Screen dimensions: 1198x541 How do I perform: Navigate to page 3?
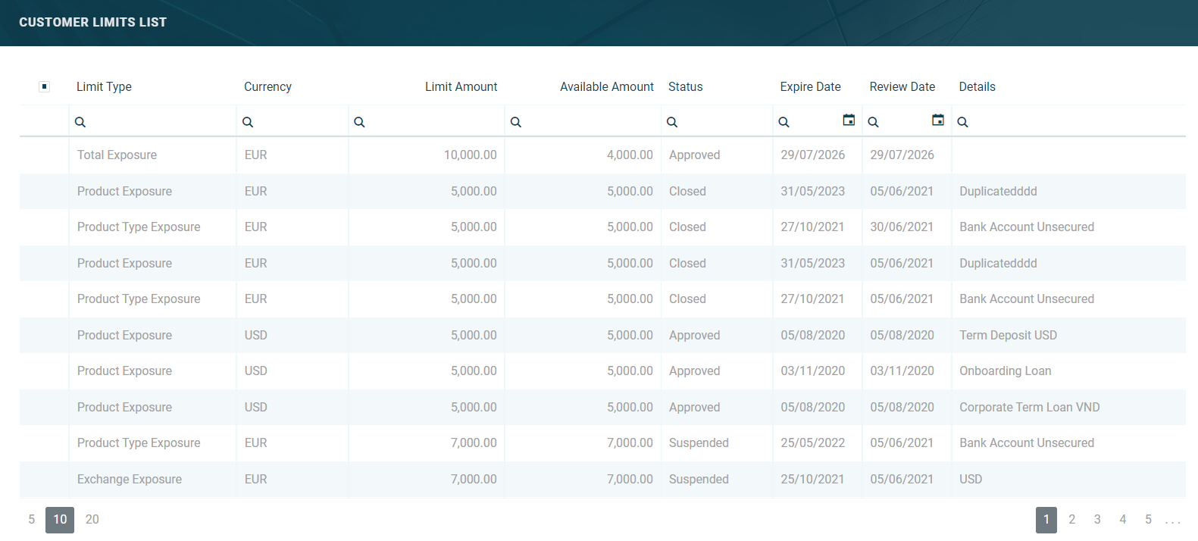point(1097,520)
